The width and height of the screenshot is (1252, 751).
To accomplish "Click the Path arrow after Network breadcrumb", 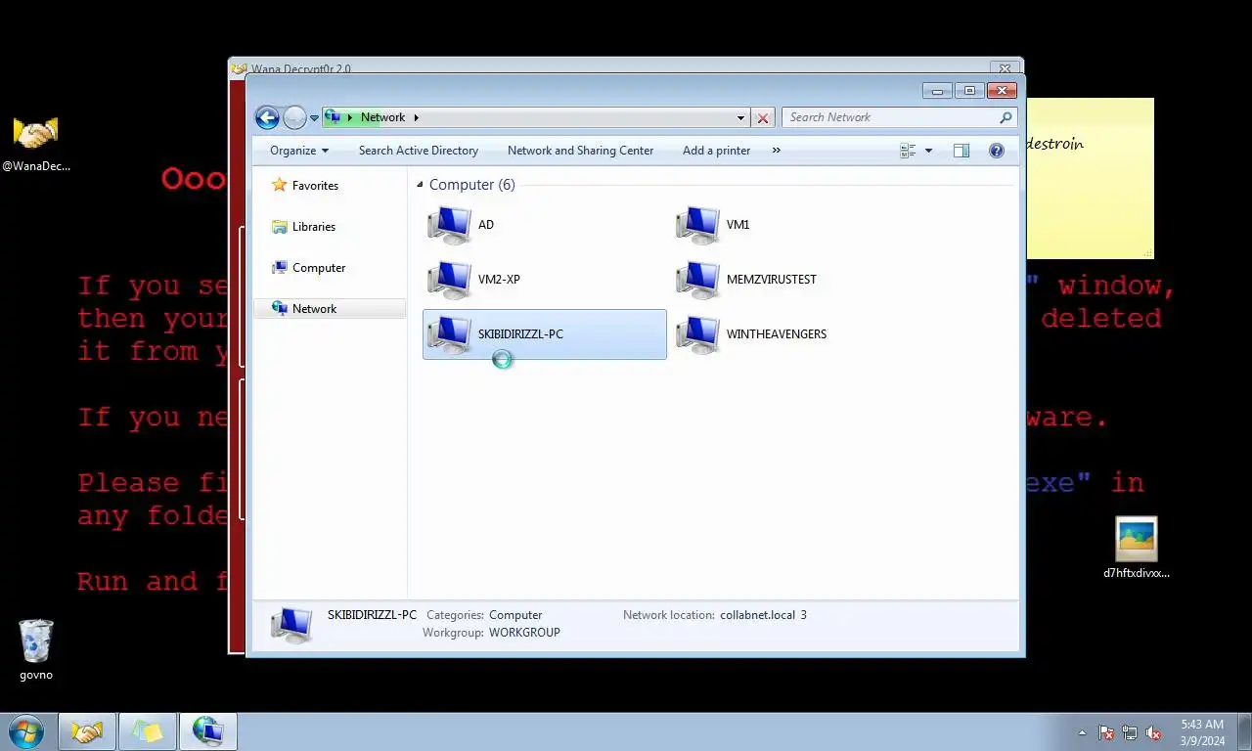I will pos(416,117).
